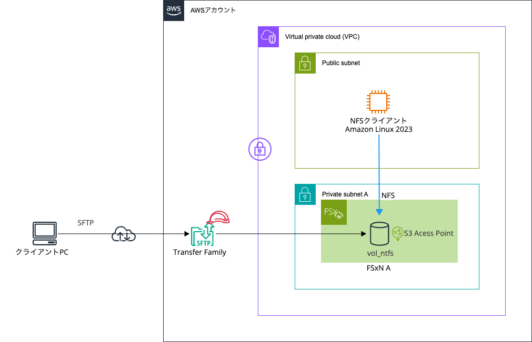
Task: Select the NFS arrow label
Action: 388,196
